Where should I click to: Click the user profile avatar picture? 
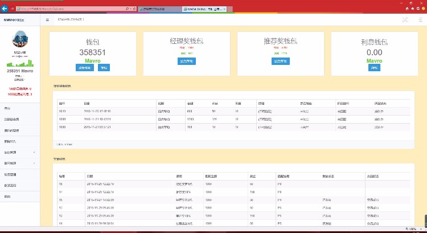pos(20,39)
